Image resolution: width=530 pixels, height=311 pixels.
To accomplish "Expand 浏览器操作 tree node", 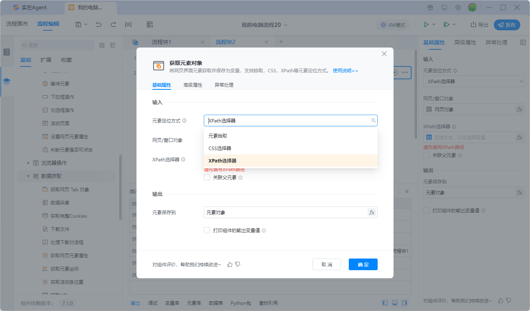I will [x=28, y=163].
